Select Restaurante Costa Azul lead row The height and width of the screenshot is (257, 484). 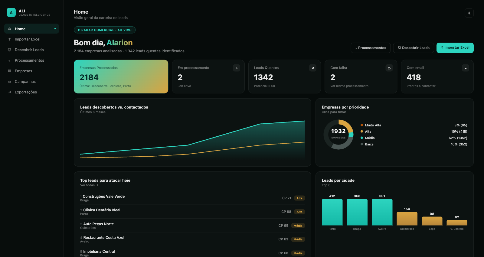point(192,239)
